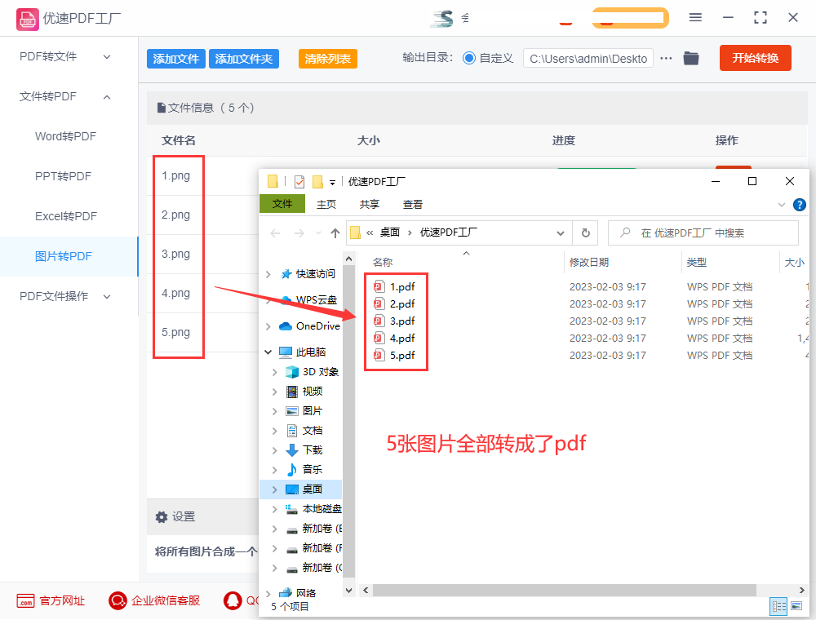
Task: Click the 清除列表 button
Action: (x=328, y=59)
